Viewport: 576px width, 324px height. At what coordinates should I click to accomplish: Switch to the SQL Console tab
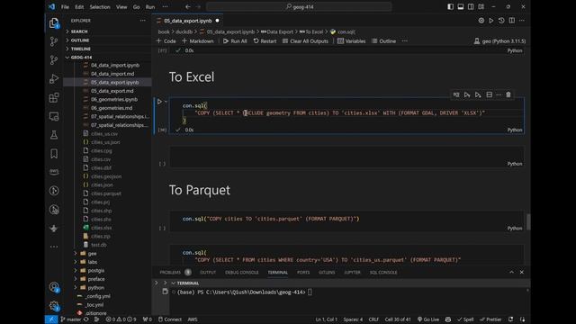click(383, 272)
